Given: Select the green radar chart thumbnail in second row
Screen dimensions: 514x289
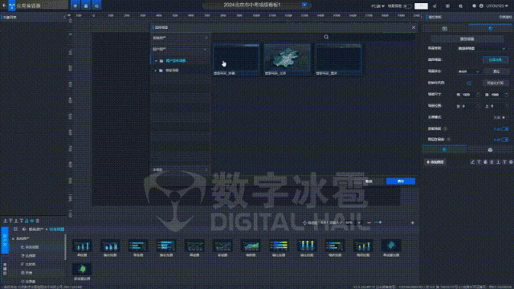Looking at the screenshot, I should (82, 270).
